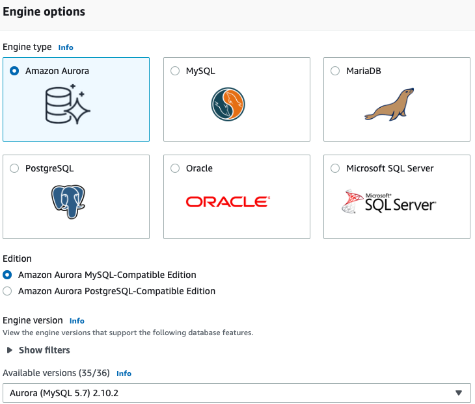Click the MariaDB seal logo
Screen dimensions: 475x404
[389, 105]
